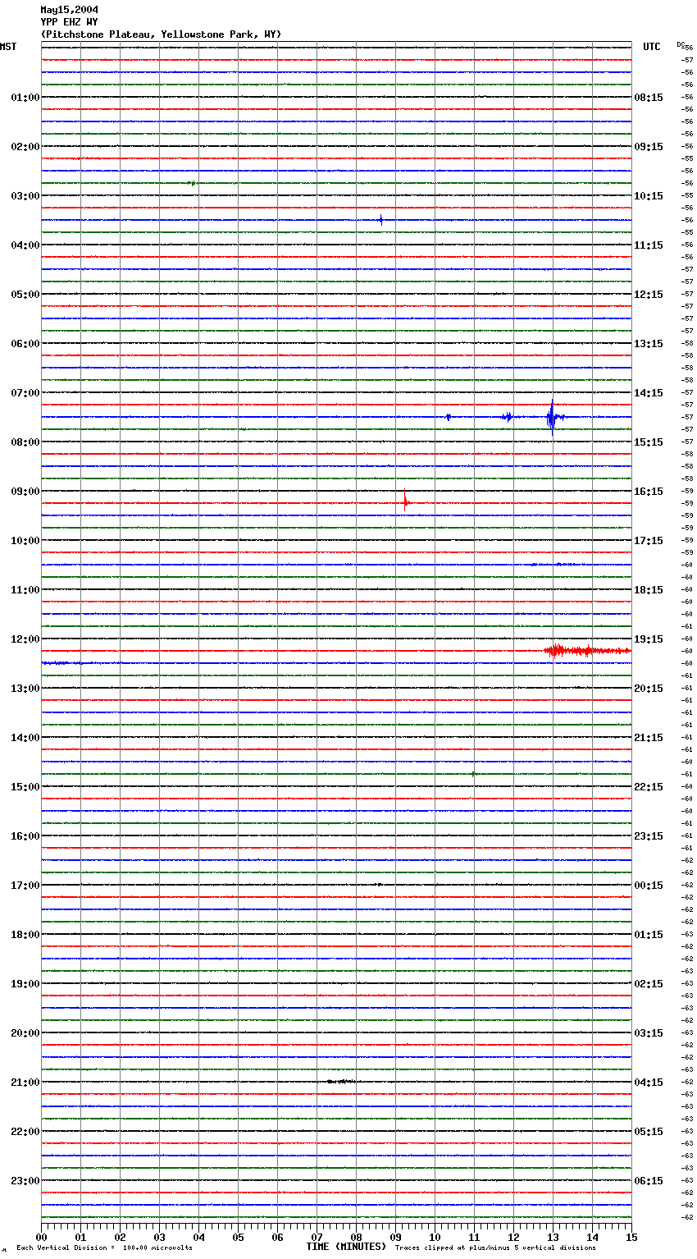Click the UTC column header
The height and width of the screenshot is (1259, 697).
point(652,47)
